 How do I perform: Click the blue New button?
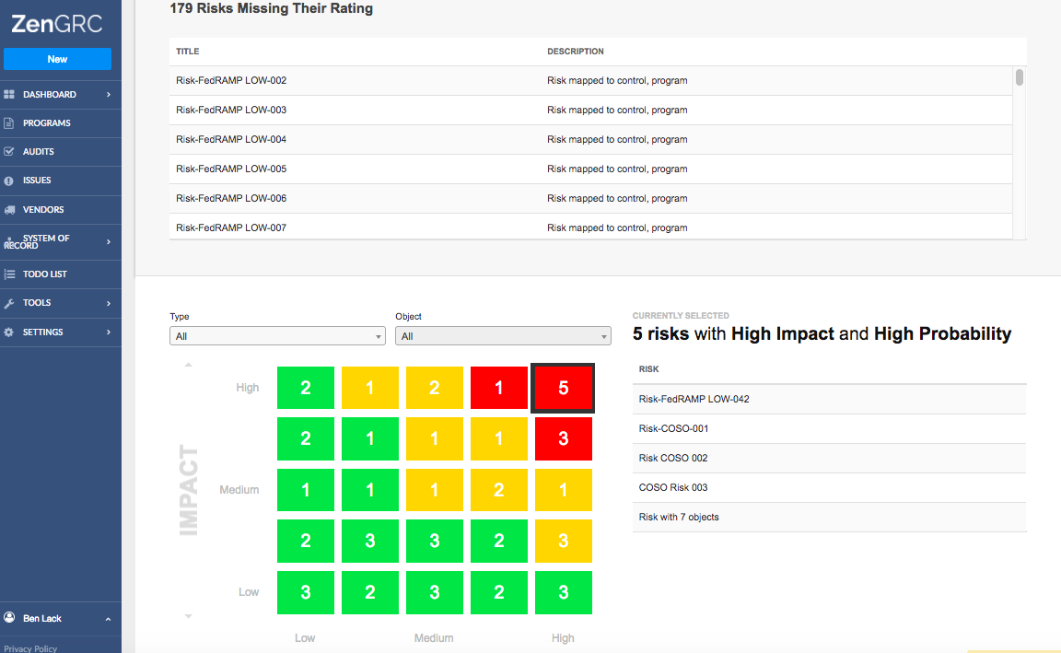pyautogui.click(x=57, y=59)
